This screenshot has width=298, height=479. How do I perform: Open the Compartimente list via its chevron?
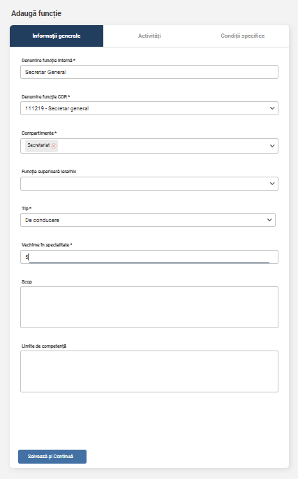pos(272,146)
